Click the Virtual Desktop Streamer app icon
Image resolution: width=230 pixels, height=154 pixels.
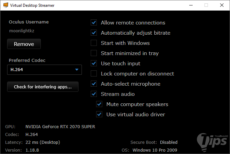(6, 5)
